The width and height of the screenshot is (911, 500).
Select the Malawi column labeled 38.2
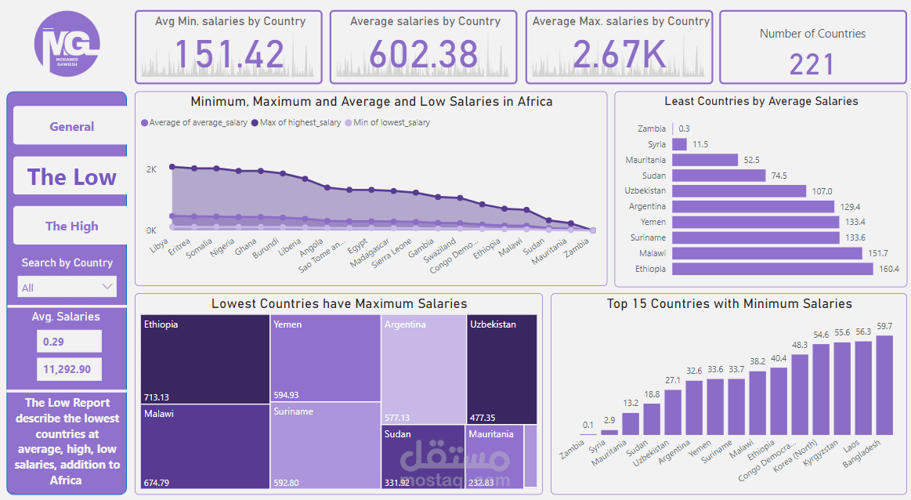click(x=757, y=403)
